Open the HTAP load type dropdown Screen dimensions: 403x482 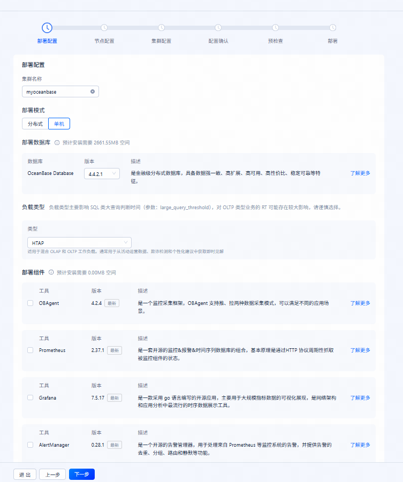[79, 242]
